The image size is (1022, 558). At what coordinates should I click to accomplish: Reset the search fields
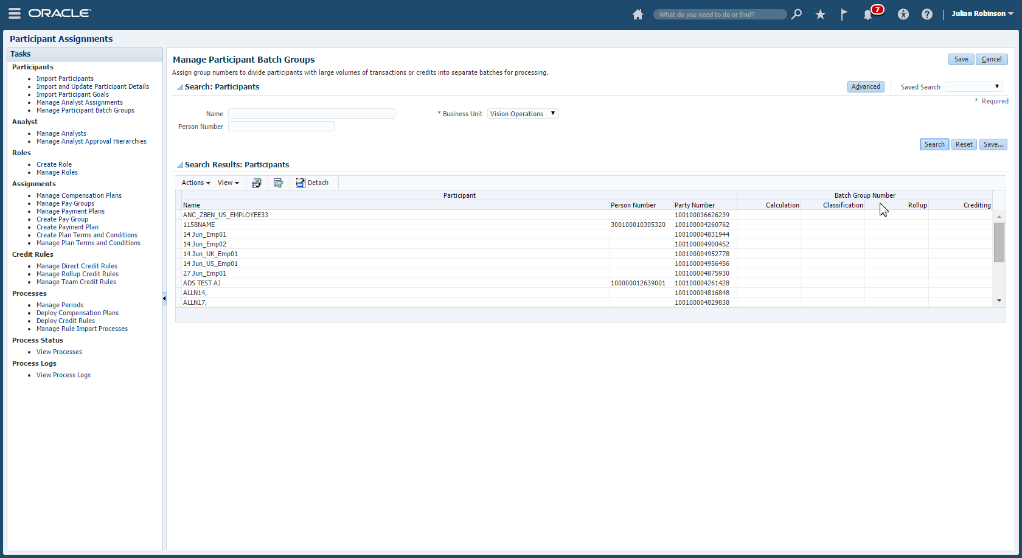click(x=964, y=144)
